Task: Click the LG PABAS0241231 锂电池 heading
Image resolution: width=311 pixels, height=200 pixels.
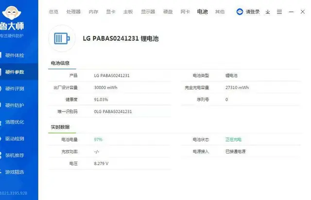Action: coord(121,38)
